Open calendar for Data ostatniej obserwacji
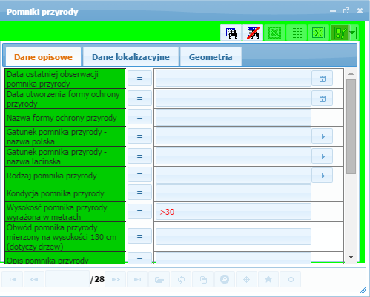Screen dimensions: 370x297 [322, 79]
